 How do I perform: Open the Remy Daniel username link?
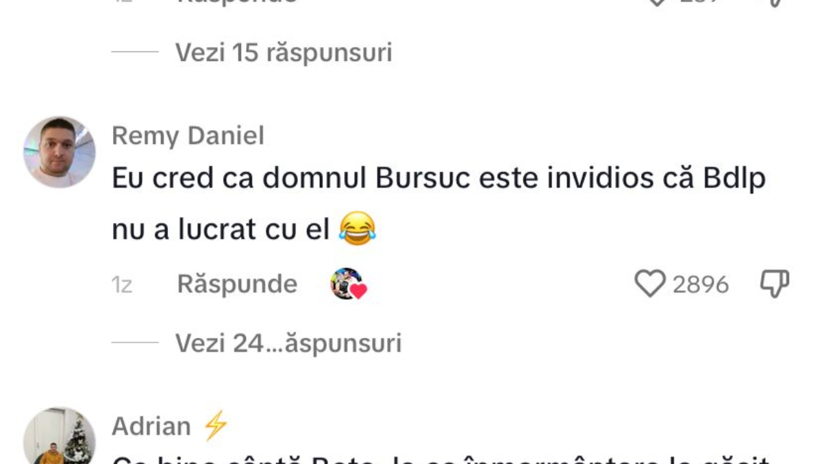pos(188,136)
